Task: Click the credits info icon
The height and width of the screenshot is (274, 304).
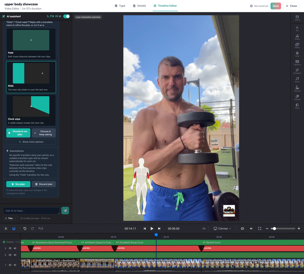Action: pyautogui.click(x=60, y=16)
